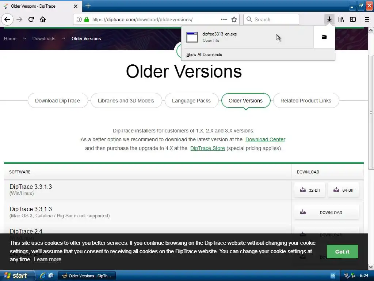Click the 6:24 taskbar clock
Viewport: 374px width, 281px height.
coord(364,276)
